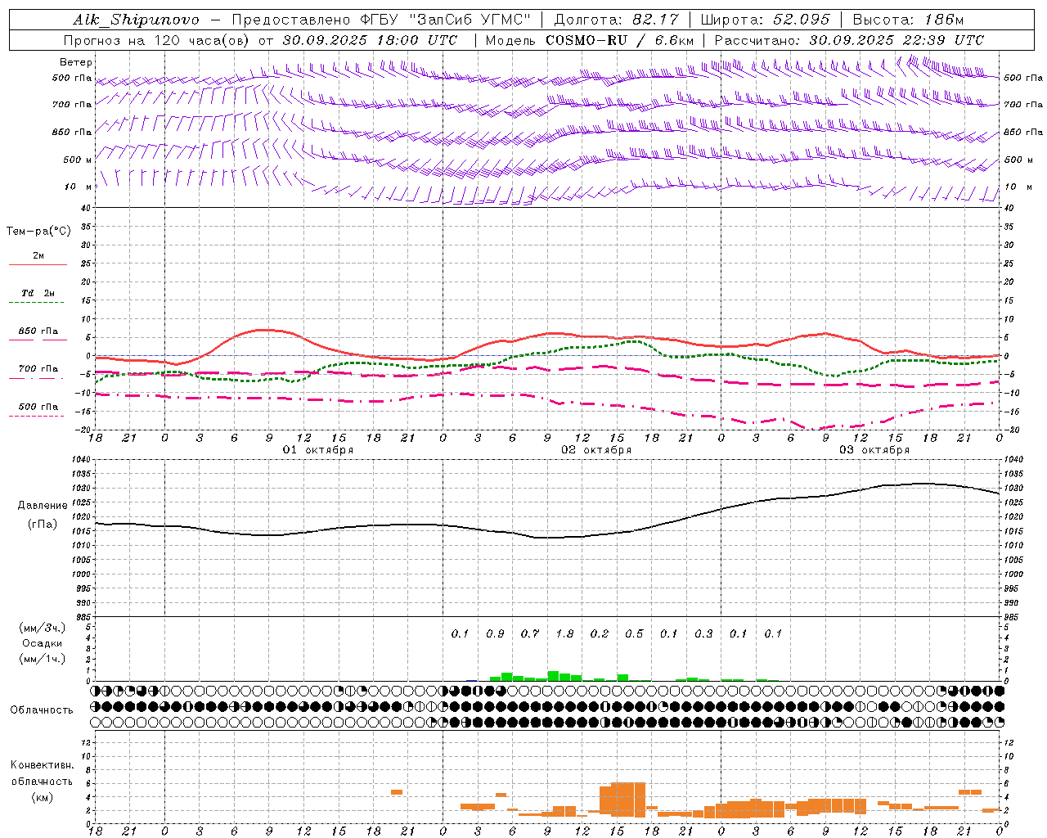Image resolution: width=1047 pixels, height=838 pixels.
Task: Click the "700 гПа" temperature legend entry
Action: pyautogui.click(x=38, y=369)
